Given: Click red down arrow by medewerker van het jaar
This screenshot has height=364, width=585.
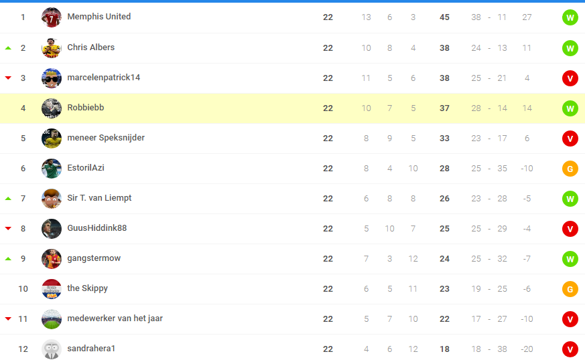Looking at the screenshot, I should [8, 318].
